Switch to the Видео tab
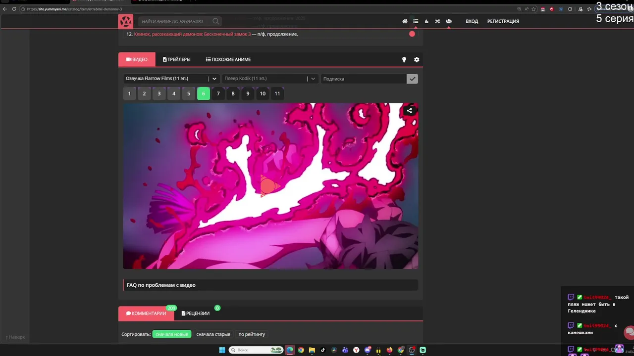The width and height of the screenshot is (634, 356). (137, 60)
